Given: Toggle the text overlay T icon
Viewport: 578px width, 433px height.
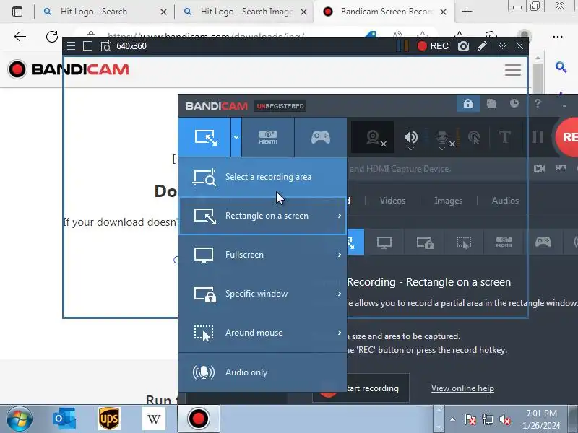Looking at the screenshot, I should coord(504,137).
